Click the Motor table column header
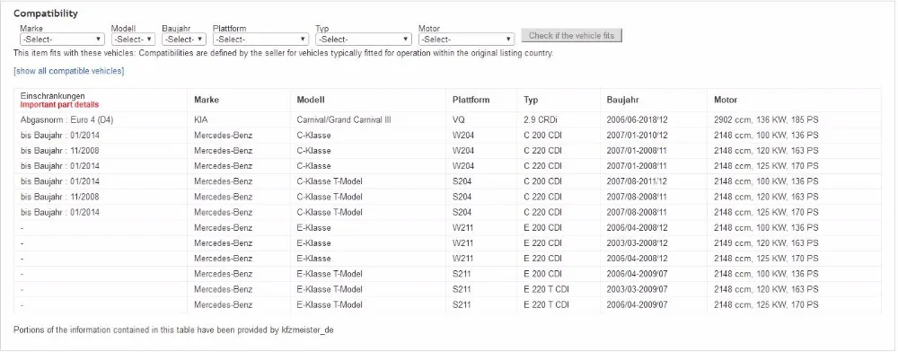The height and width of the screenshot is (352, 898). point(726,101)
